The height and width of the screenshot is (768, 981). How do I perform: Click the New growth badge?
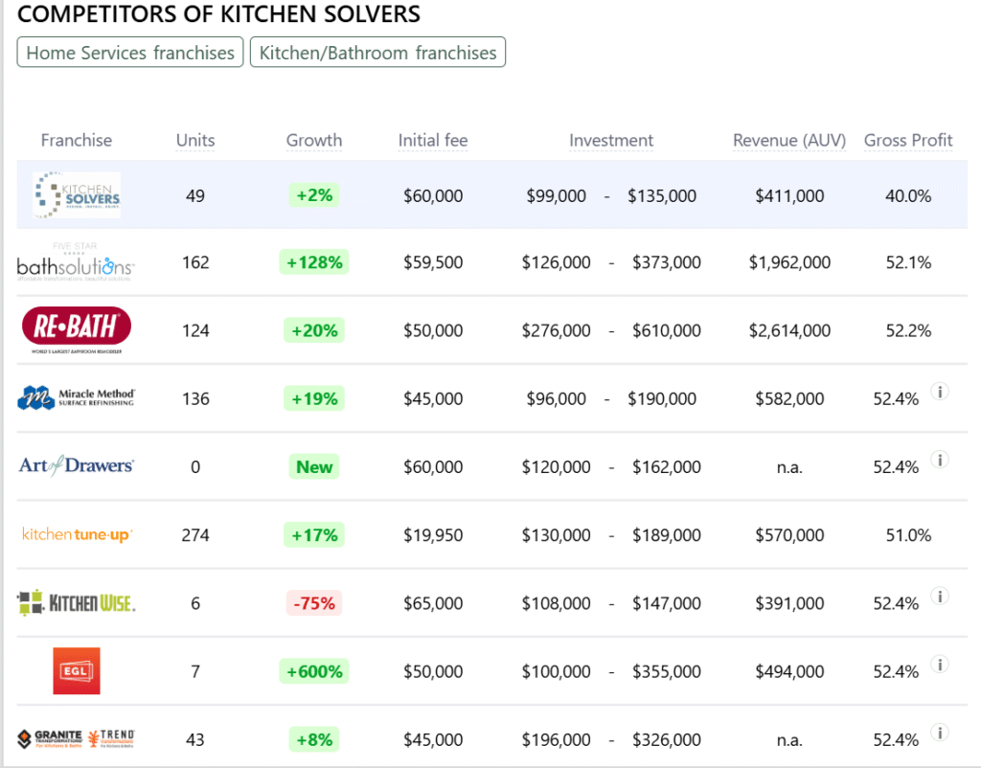point(314,466)
